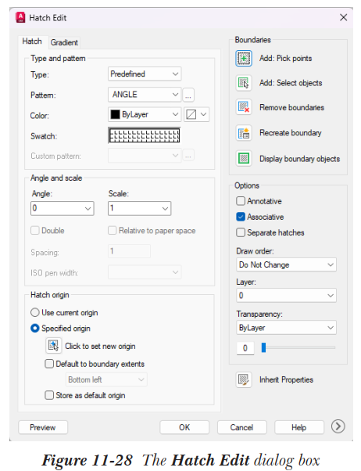Toggle the Double checkbox
Image resolution: width=361 pixels, height=471 pixels.
point(35,230)
